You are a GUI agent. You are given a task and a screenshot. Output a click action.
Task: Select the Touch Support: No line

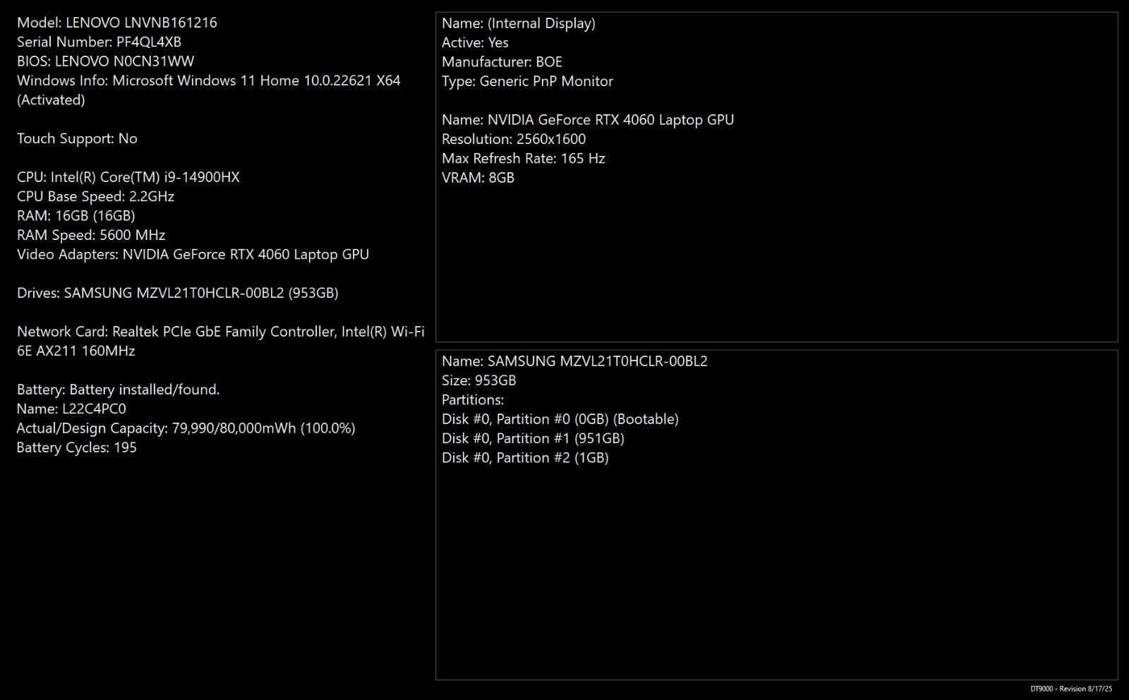tap(77, 138)
